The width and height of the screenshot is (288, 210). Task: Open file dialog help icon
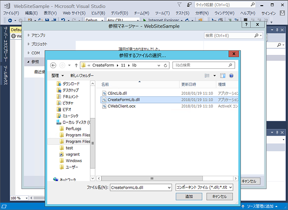(231, 76)
